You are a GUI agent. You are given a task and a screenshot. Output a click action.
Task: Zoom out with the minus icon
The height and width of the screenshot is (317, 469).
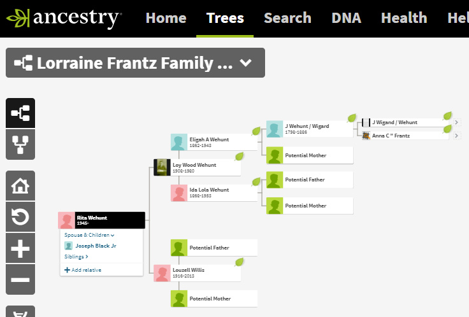(20, 279)
